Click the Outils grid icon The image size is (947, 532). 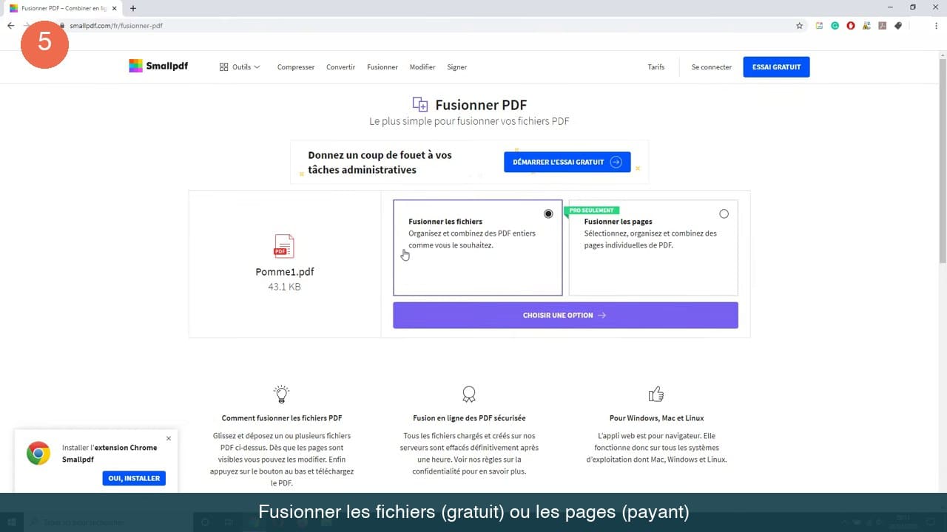pyautogui.click(x=223, y=66)
